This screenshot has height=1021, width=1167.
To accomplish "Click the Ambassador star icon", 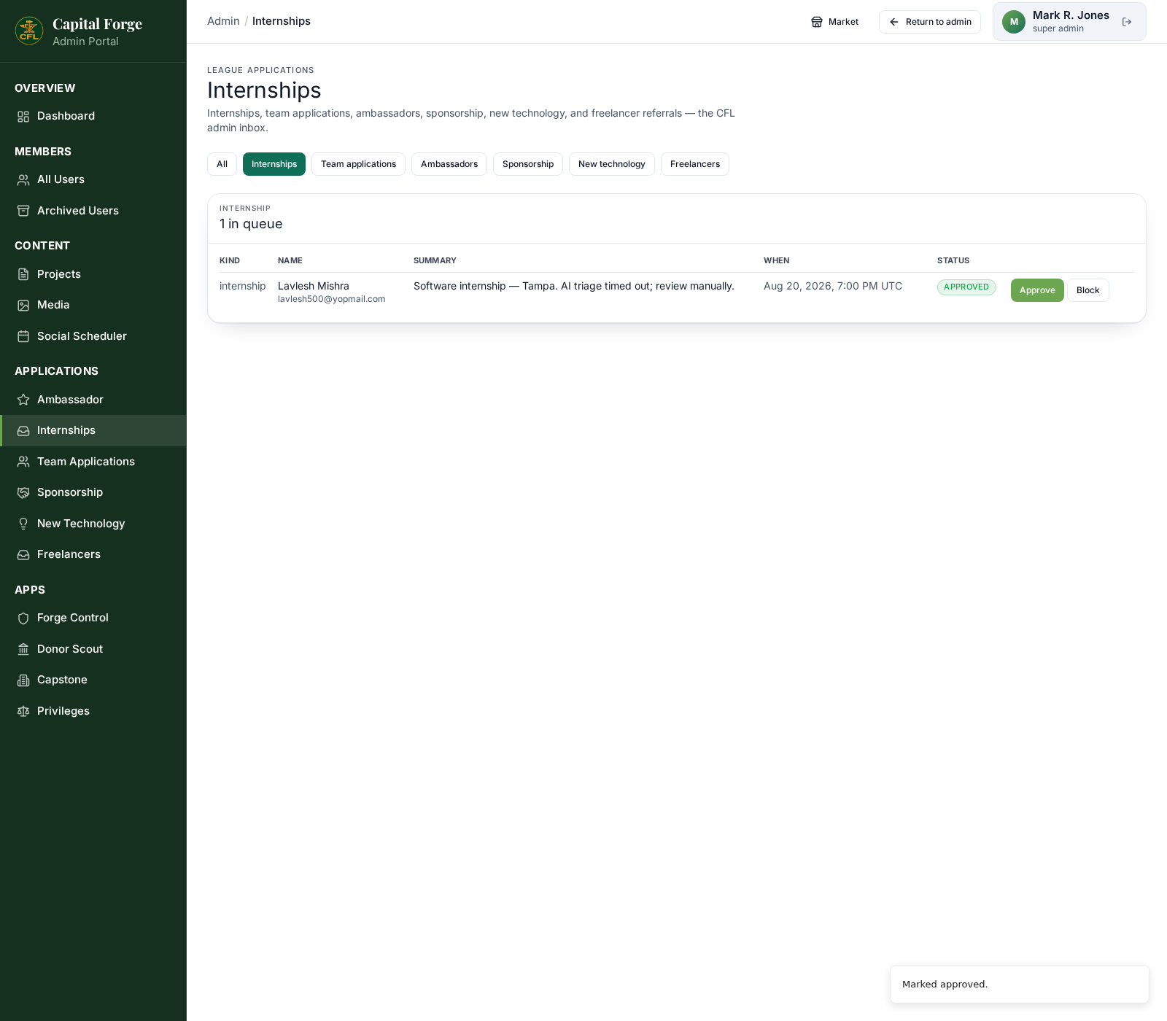I will 23,400.
